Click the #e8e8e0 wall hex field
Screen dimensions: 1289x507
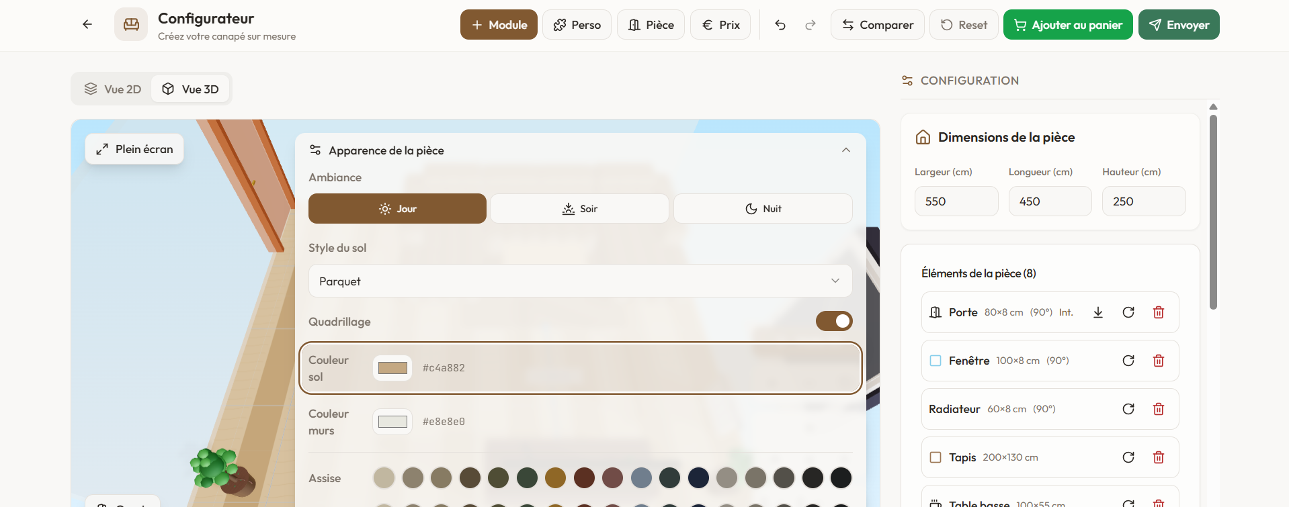pos(444,422)
